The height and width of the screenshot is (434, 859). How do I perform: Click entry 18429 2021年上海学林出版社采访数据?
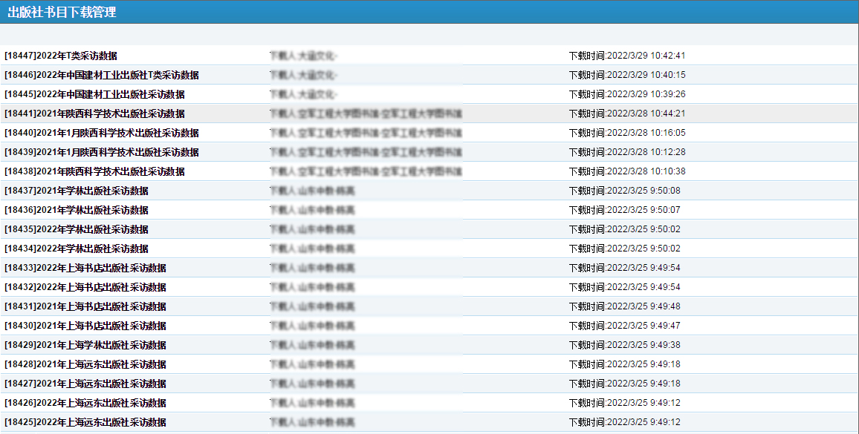(85, 345)
